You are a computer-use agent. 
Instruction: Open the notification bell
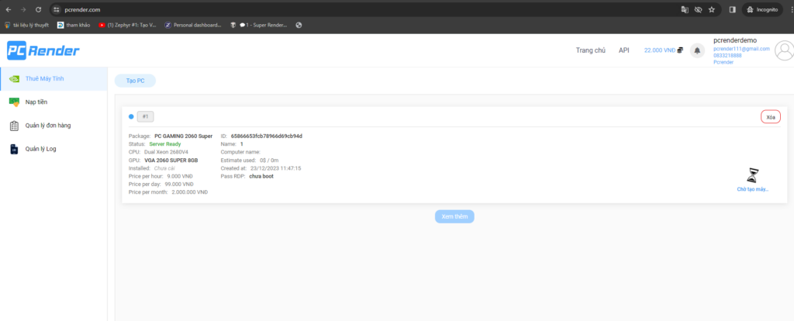point(697,50)
